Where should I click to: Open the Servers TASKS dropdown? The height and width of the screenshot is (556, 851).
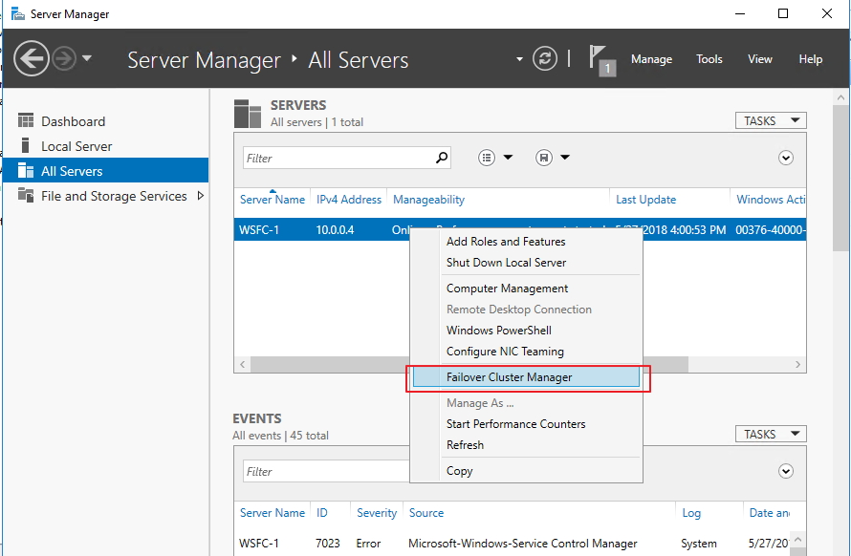[x=770, y=121]
